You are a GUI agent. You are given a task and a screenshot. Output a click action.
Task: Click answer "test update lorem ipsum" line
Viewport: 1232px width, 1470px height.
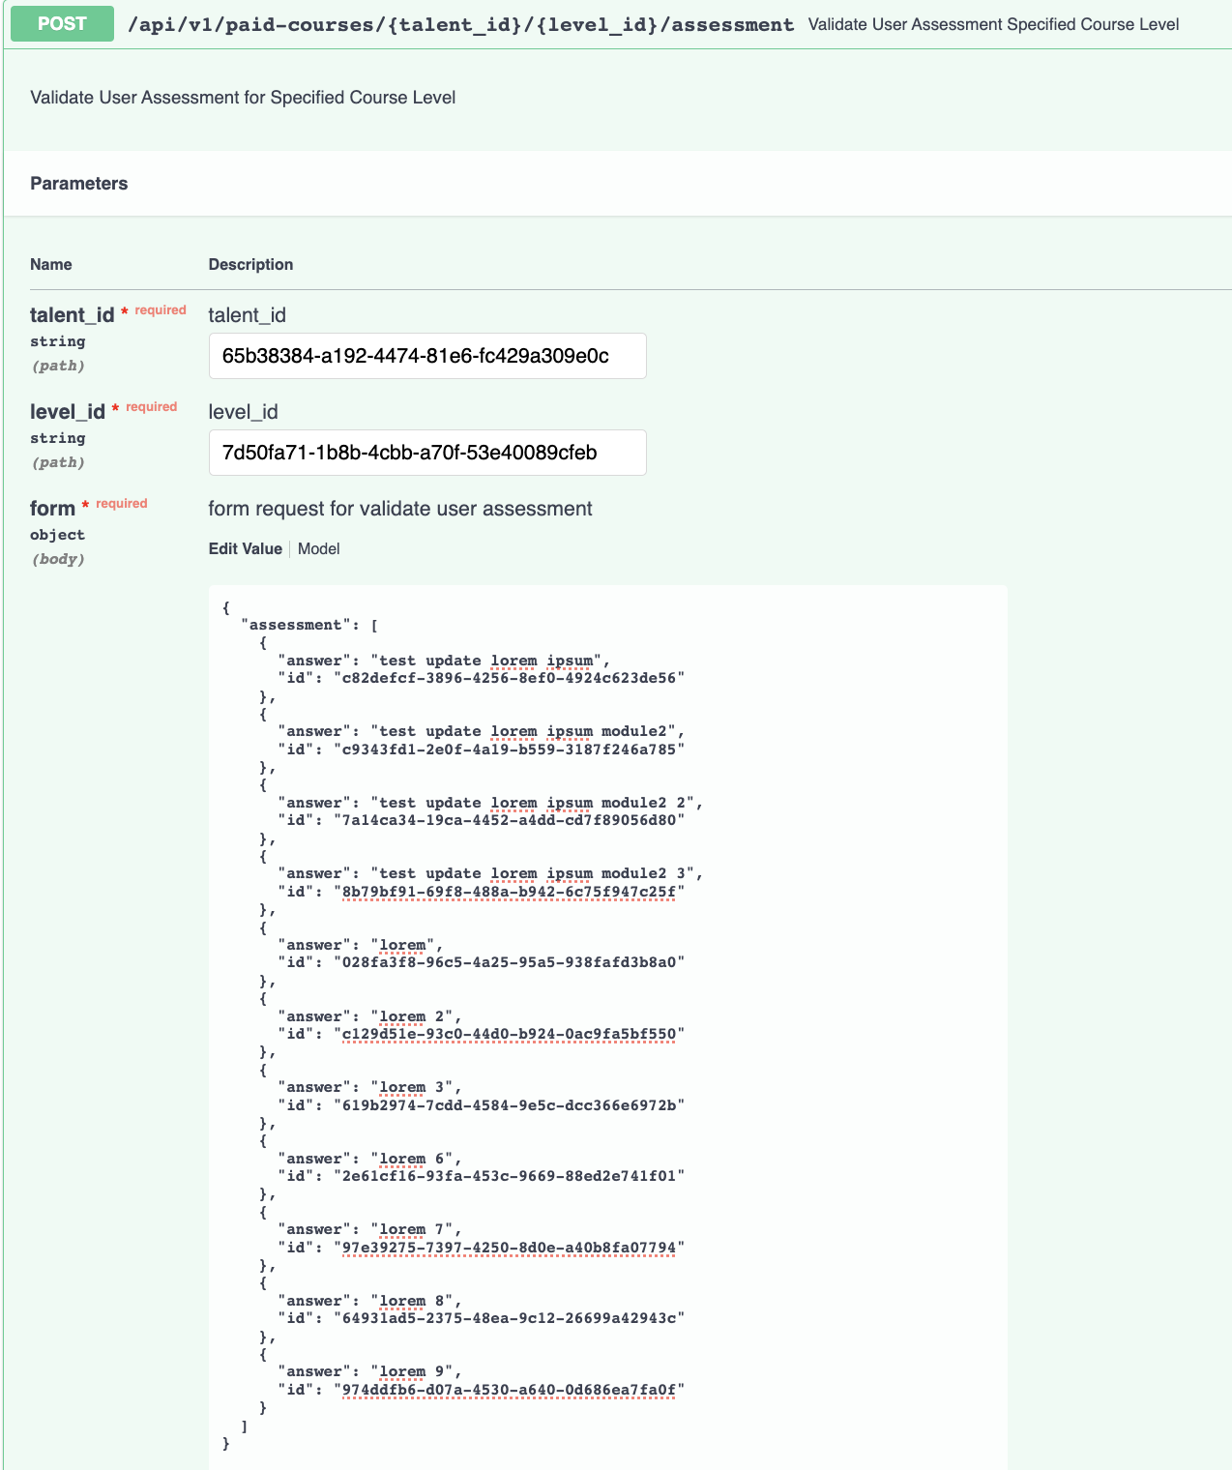coord(444,661)
